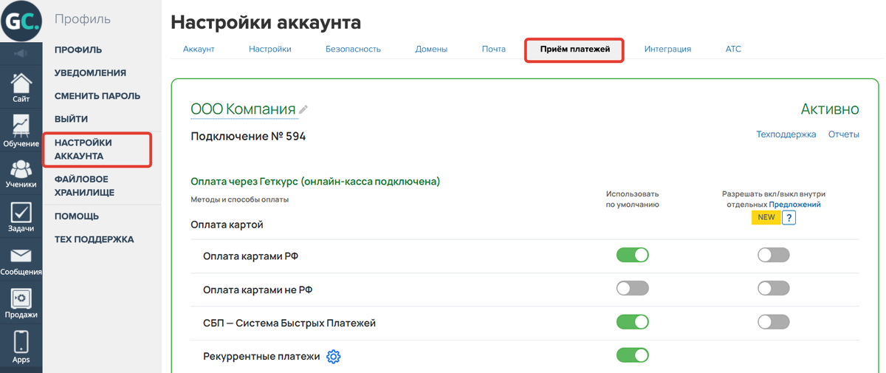The width and height of the screenshot is (886, 373).
Task: Click the question mark help icon
Action: coord(789,218)
